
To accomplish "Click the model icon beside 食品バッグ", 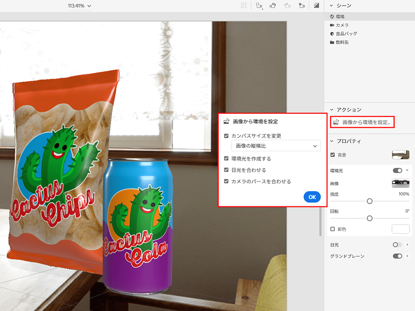I will click(x=332, y=34).
